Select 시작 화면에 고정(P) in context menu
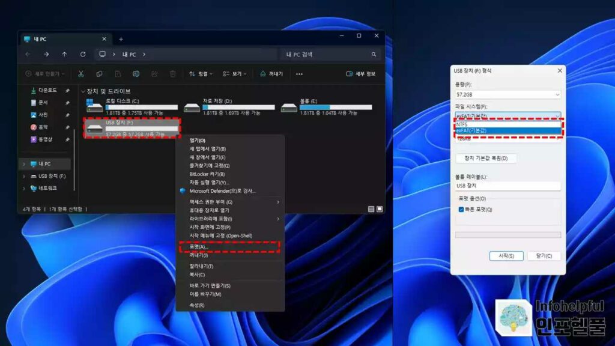 (230, 227)
